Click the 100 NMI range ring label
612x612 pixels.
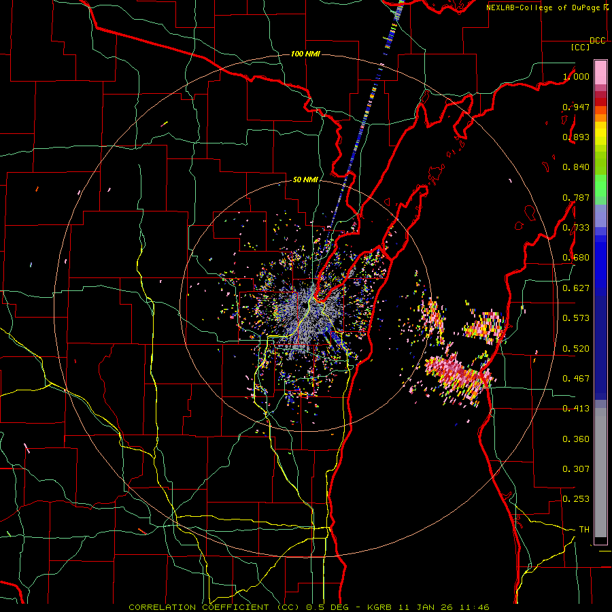coord(305,54)
